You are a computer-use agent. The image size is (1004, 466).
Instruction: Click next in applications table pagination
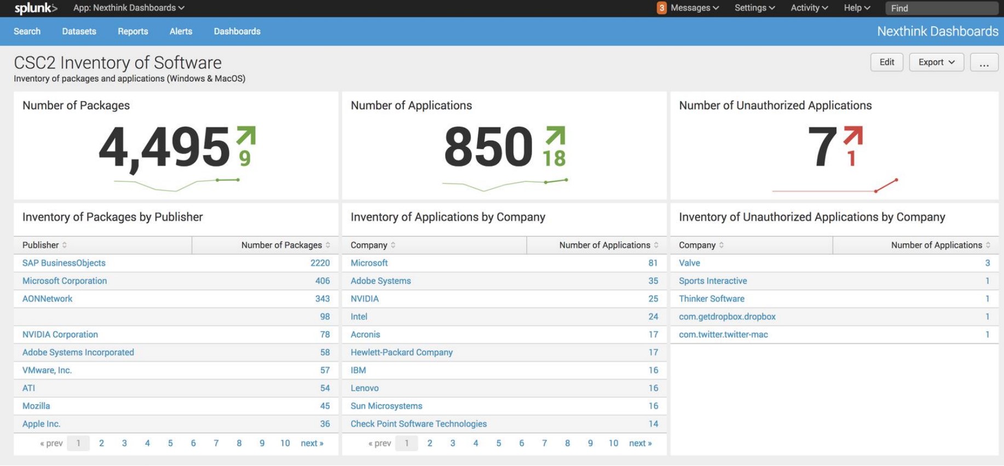click(640, 443)
